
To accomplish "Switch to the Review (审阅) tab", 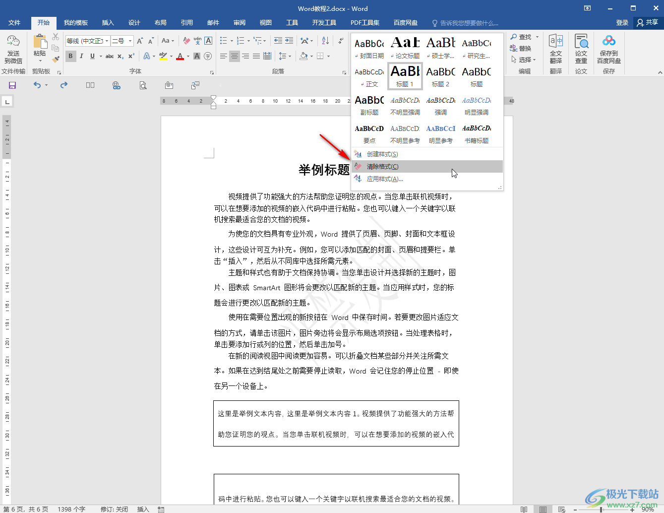I will coord(240,23).
